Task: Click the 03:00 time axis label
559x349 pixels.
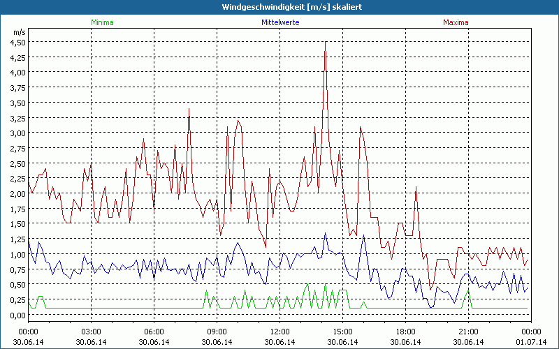Action: tap(91, 332)
